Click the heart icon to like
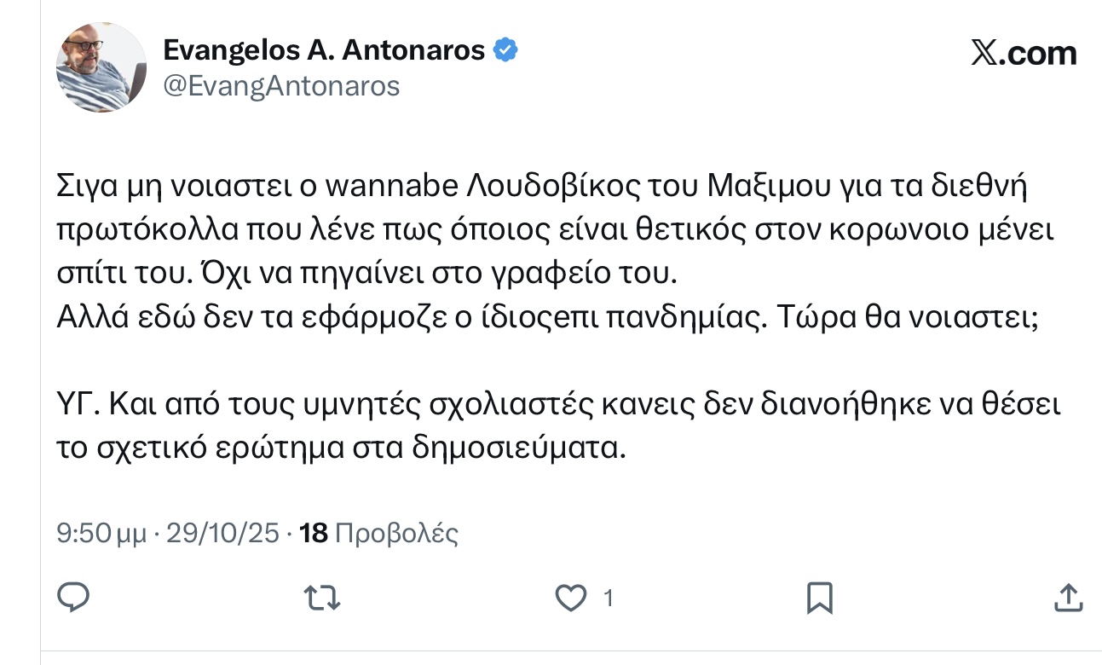This screenshot has height=665, width=1102. coord(573,598)
